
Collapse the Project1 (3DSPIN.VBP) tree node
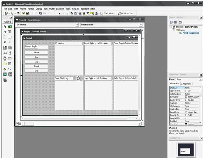click(171, 27)
